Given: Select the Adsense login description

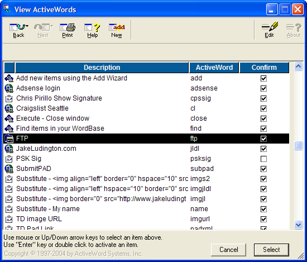Looking at the screenshot, I should coord(38,88).
